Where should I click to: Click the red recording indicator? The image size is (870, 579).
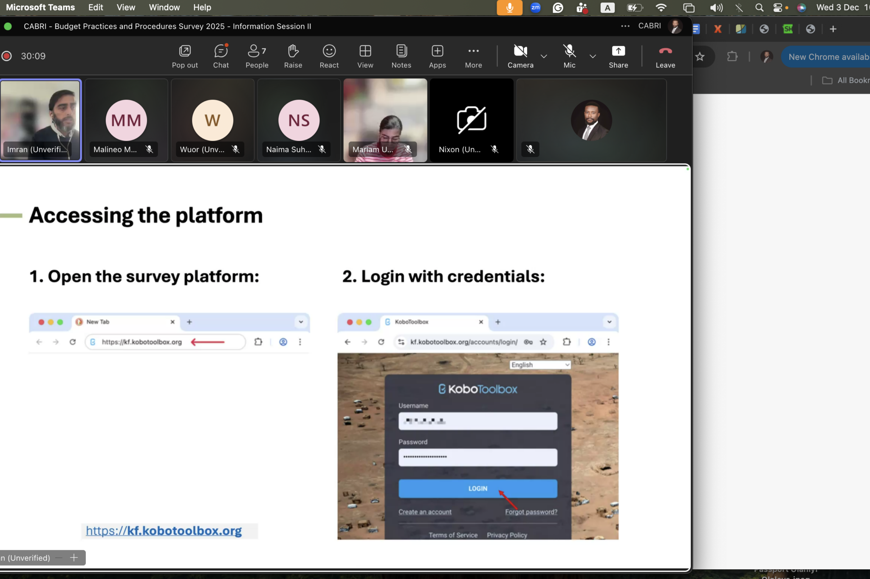click(x=6, y=56)
